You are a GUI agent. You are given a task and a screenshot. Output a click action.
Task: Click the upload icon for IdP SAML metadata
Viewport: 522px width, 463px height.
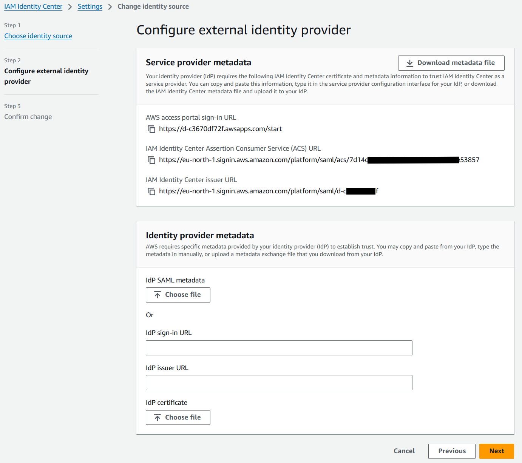click(x=158, y=295)
